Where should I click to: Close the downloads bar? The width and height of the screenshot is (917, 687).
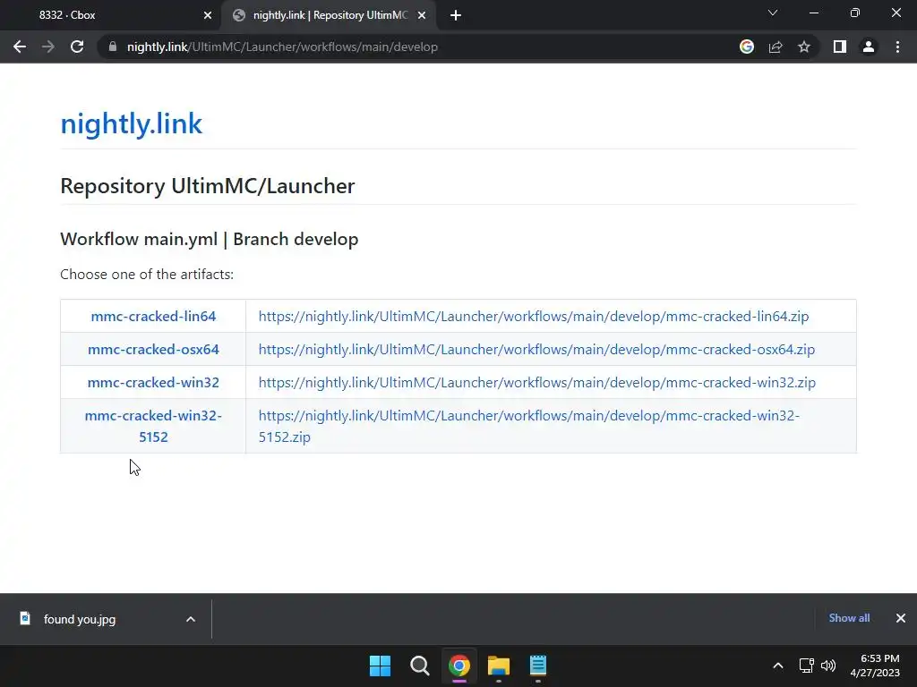[x=901, y=618]
